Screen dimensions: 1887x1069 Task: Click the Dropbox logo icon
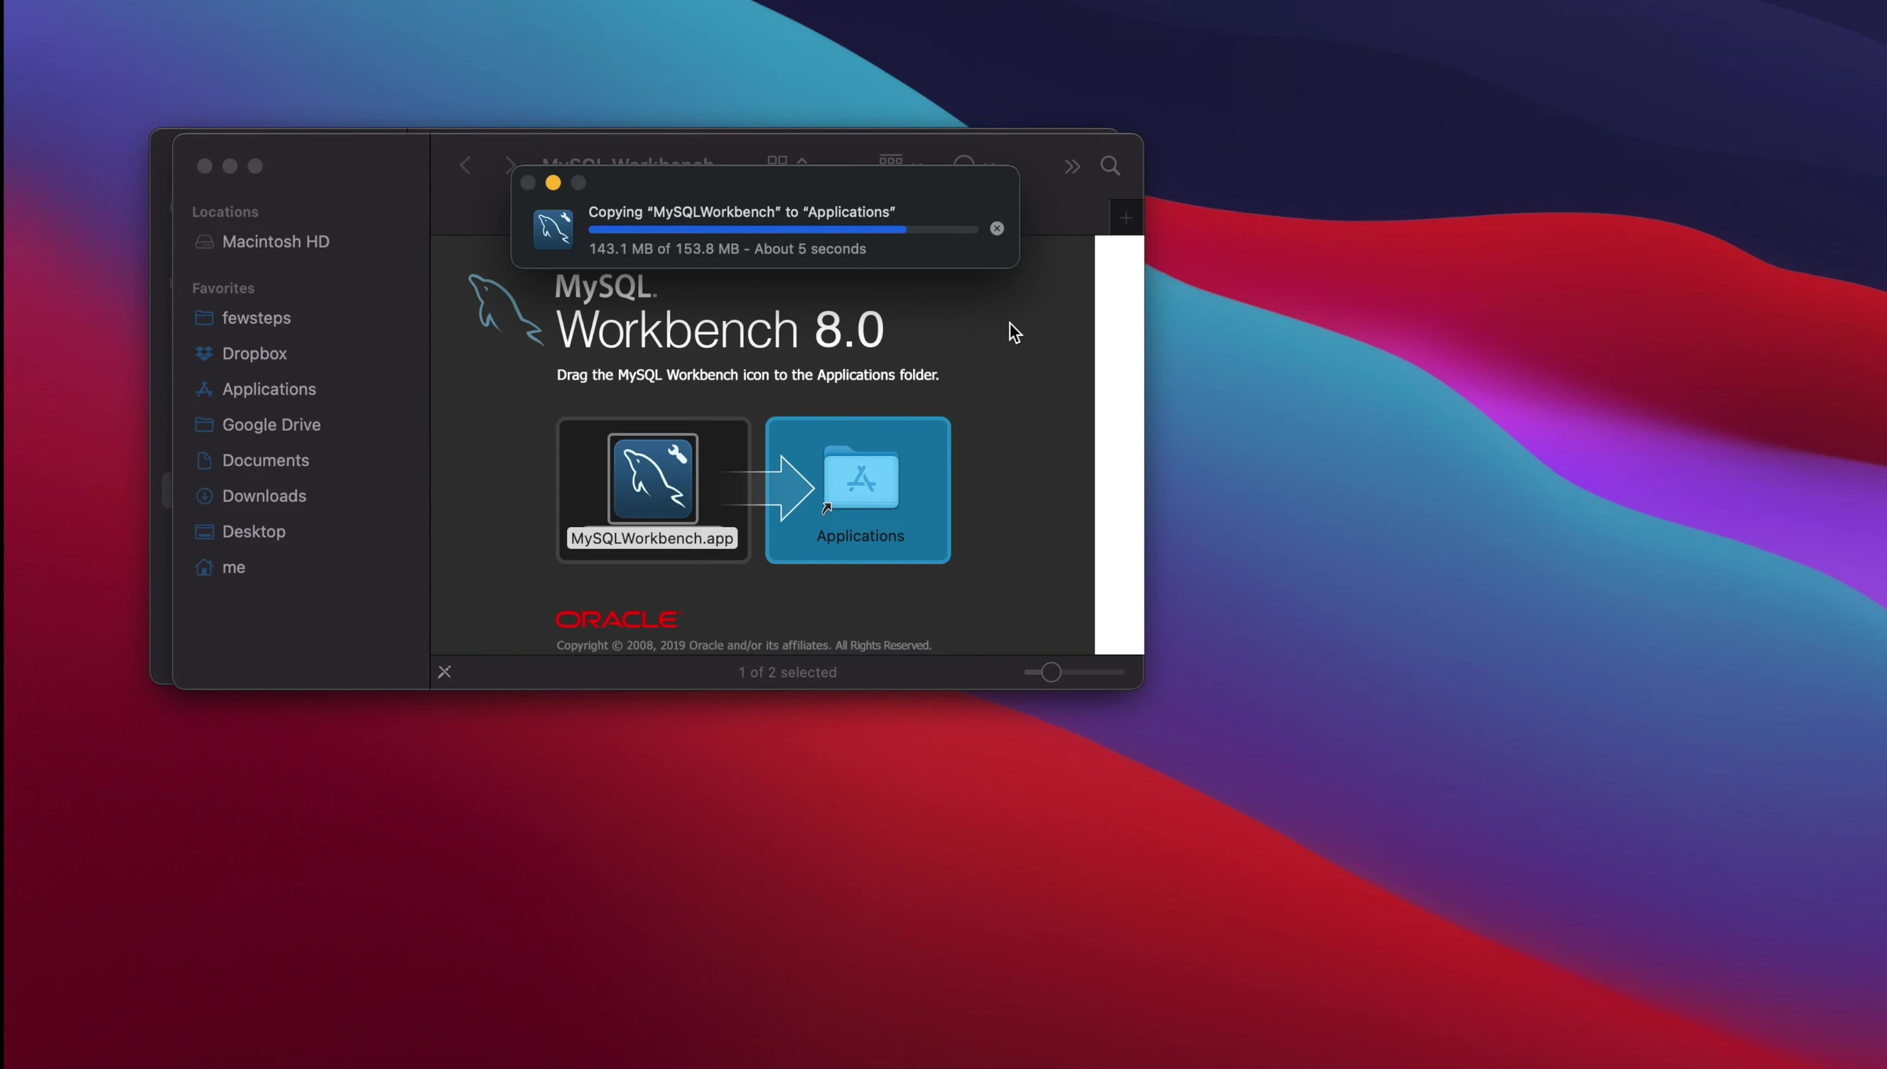[204, 353]
